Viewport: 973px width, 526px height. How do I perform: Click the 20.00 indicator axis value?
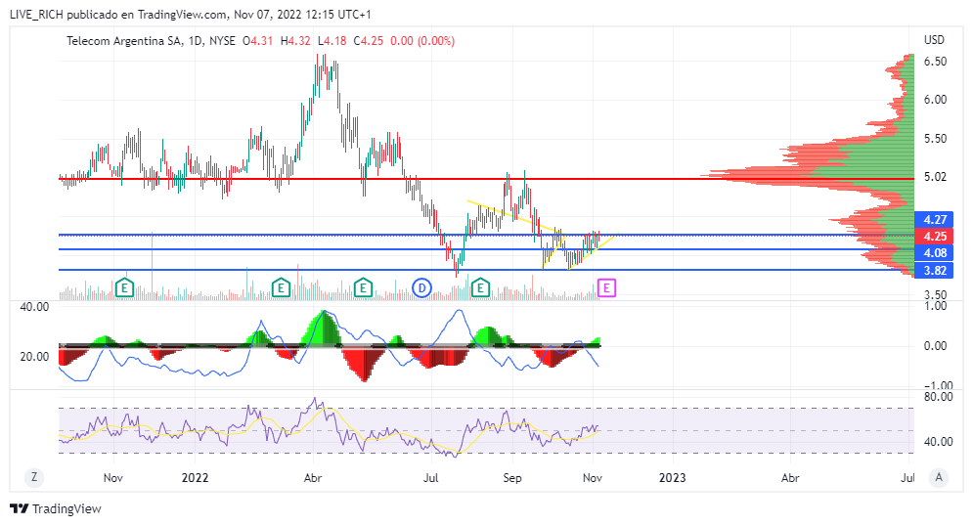(34, 357)
